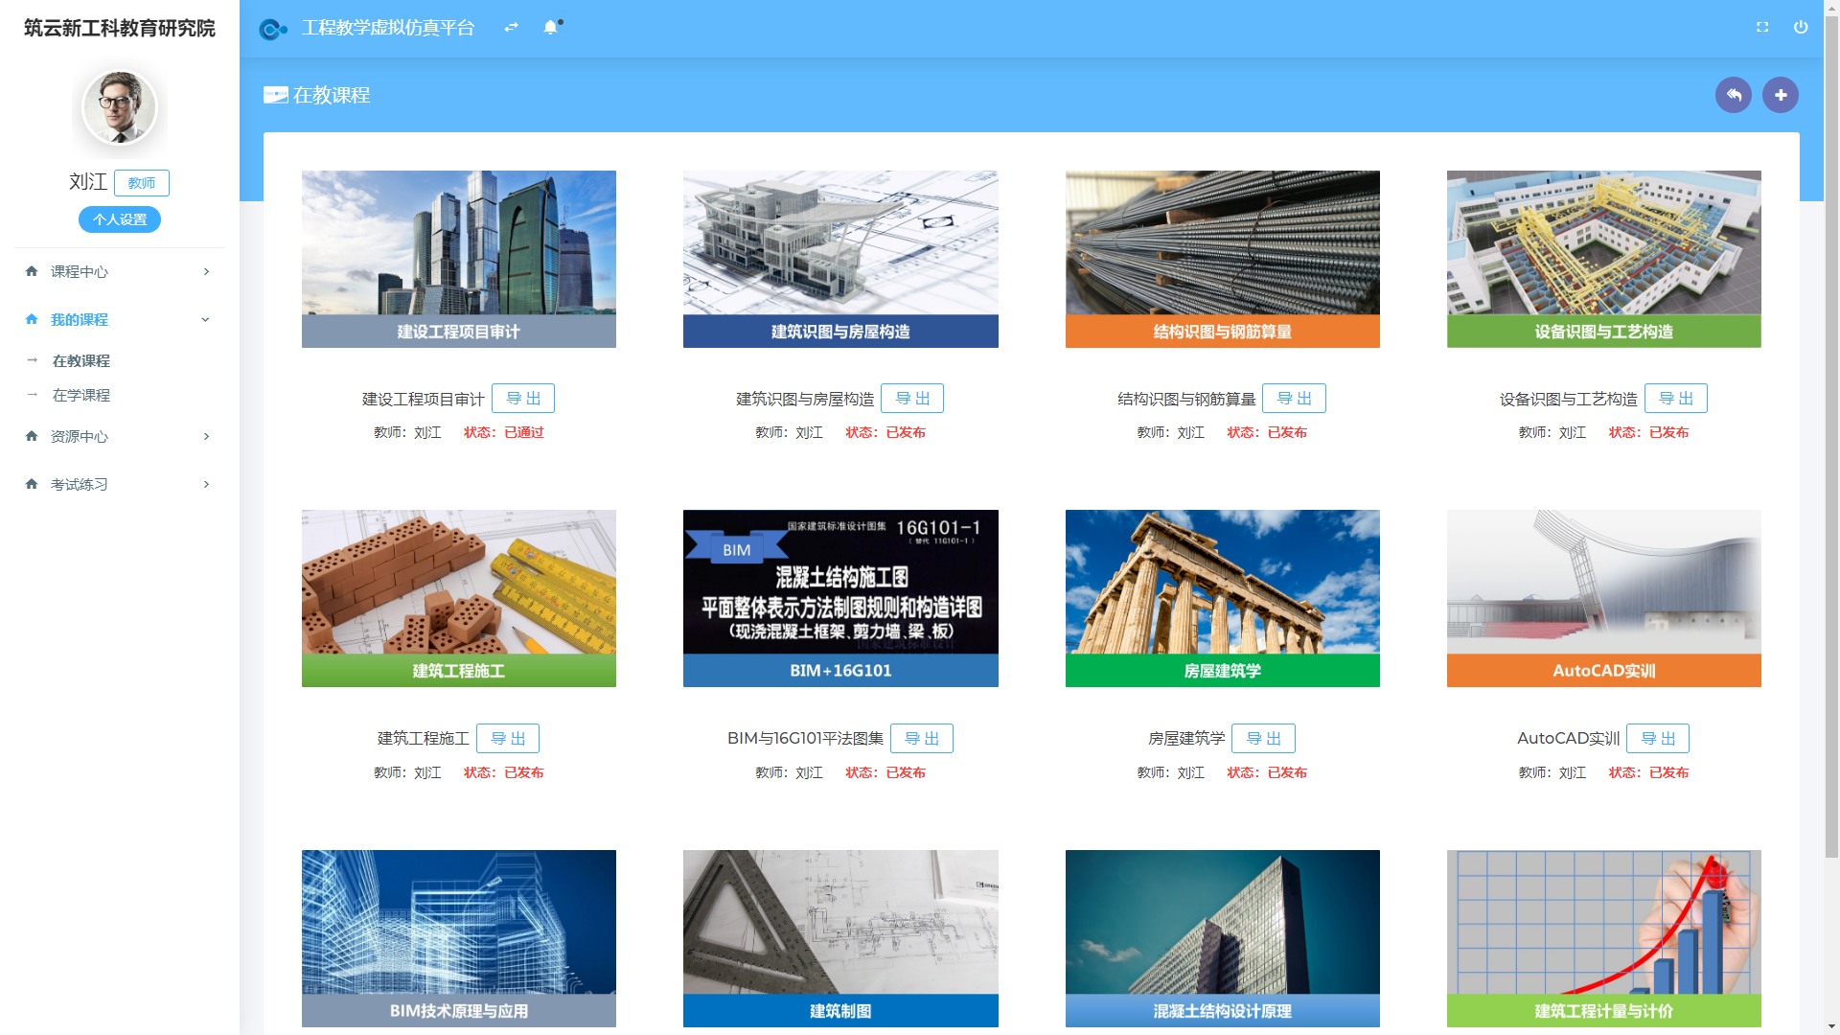
Task: Open the 建筑制图 course thumbnail
Action: [x=840, y=938]
